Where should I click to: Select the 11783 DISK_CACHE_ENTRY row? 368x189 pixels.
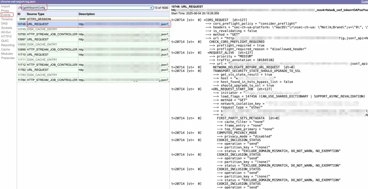pos(93,75)
